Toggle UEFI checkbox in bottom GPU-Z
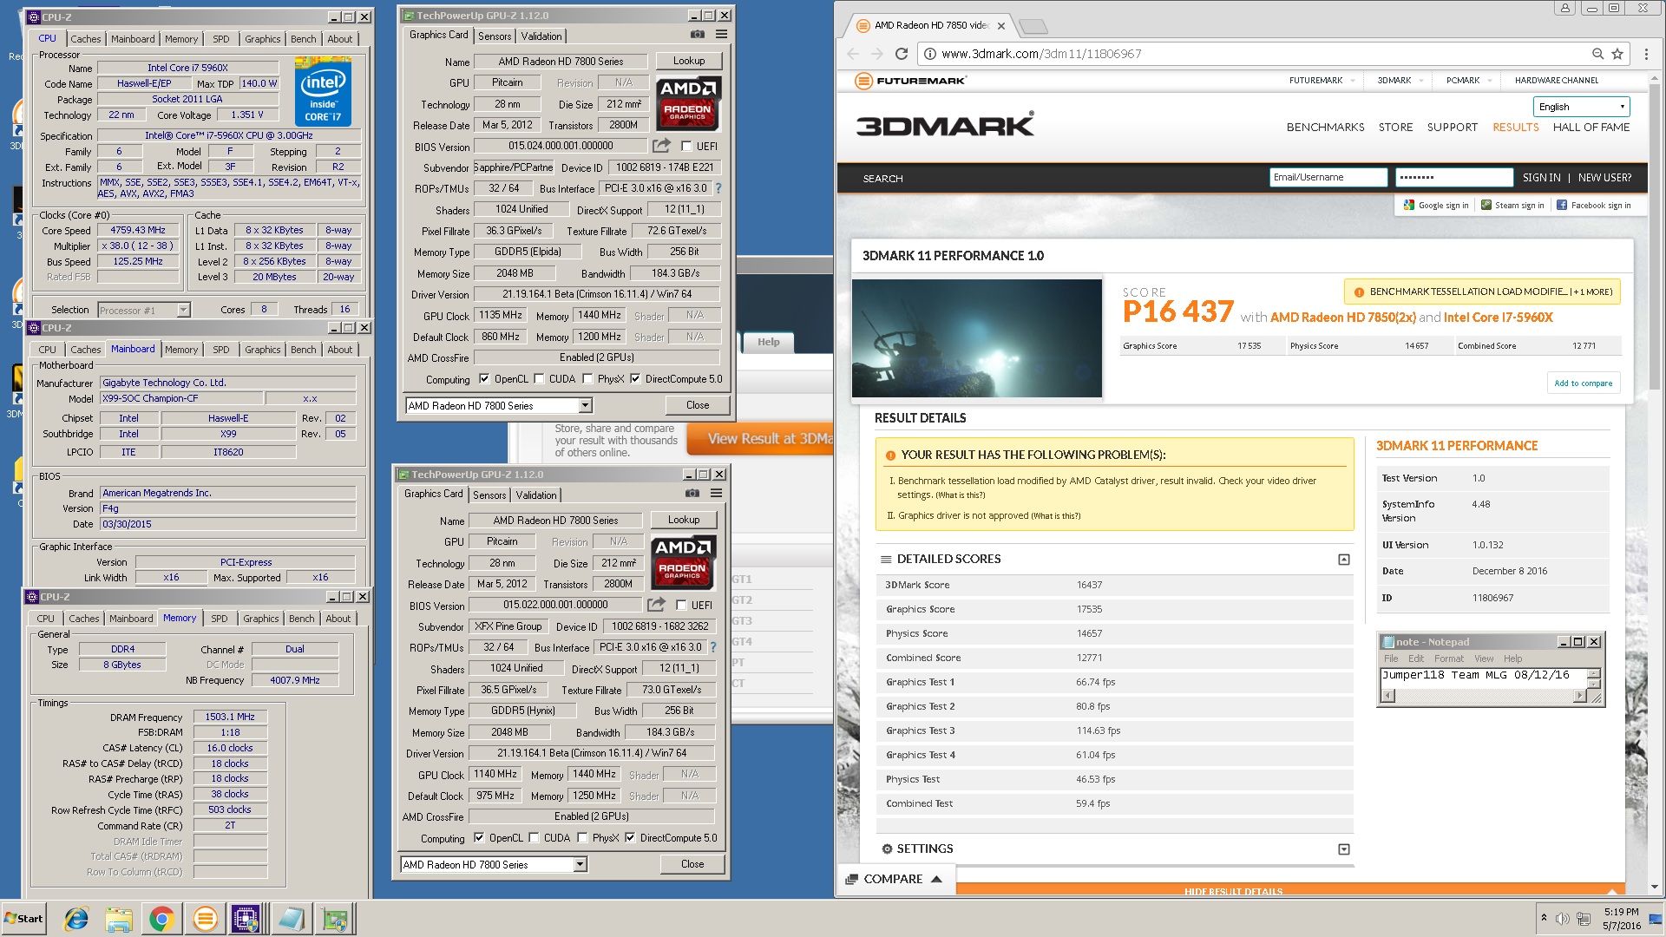 [681, 606]
